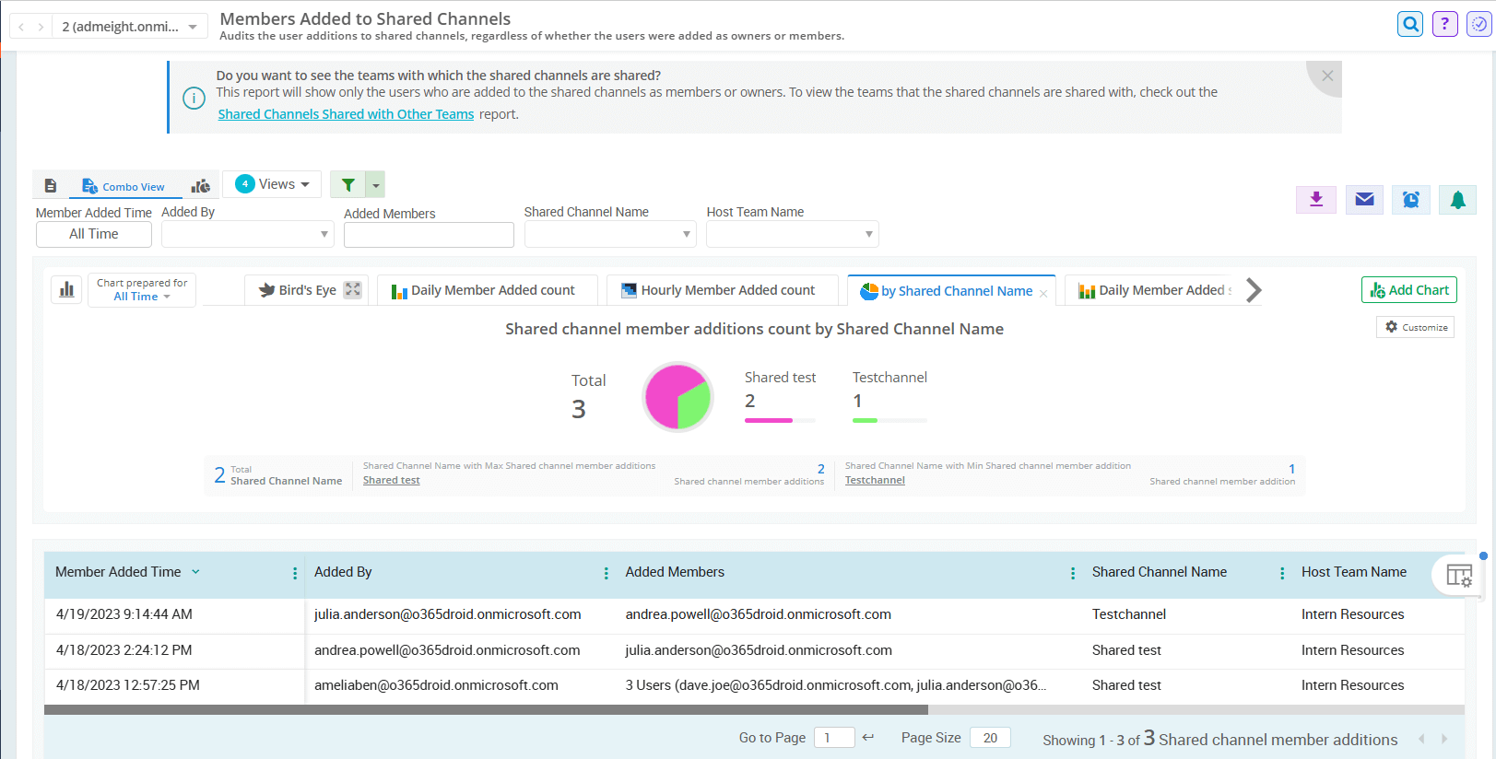Click the pie chart graphic
The image size is (1496, 759).
tap(677, 397)
